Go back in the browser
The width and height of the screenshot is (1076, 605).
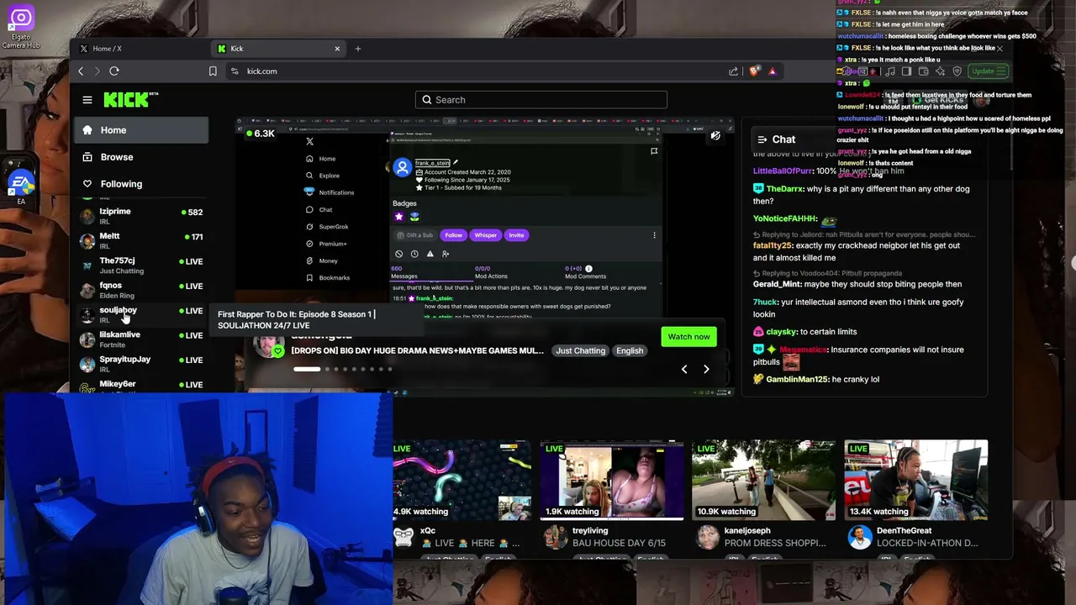coord(81,71)
